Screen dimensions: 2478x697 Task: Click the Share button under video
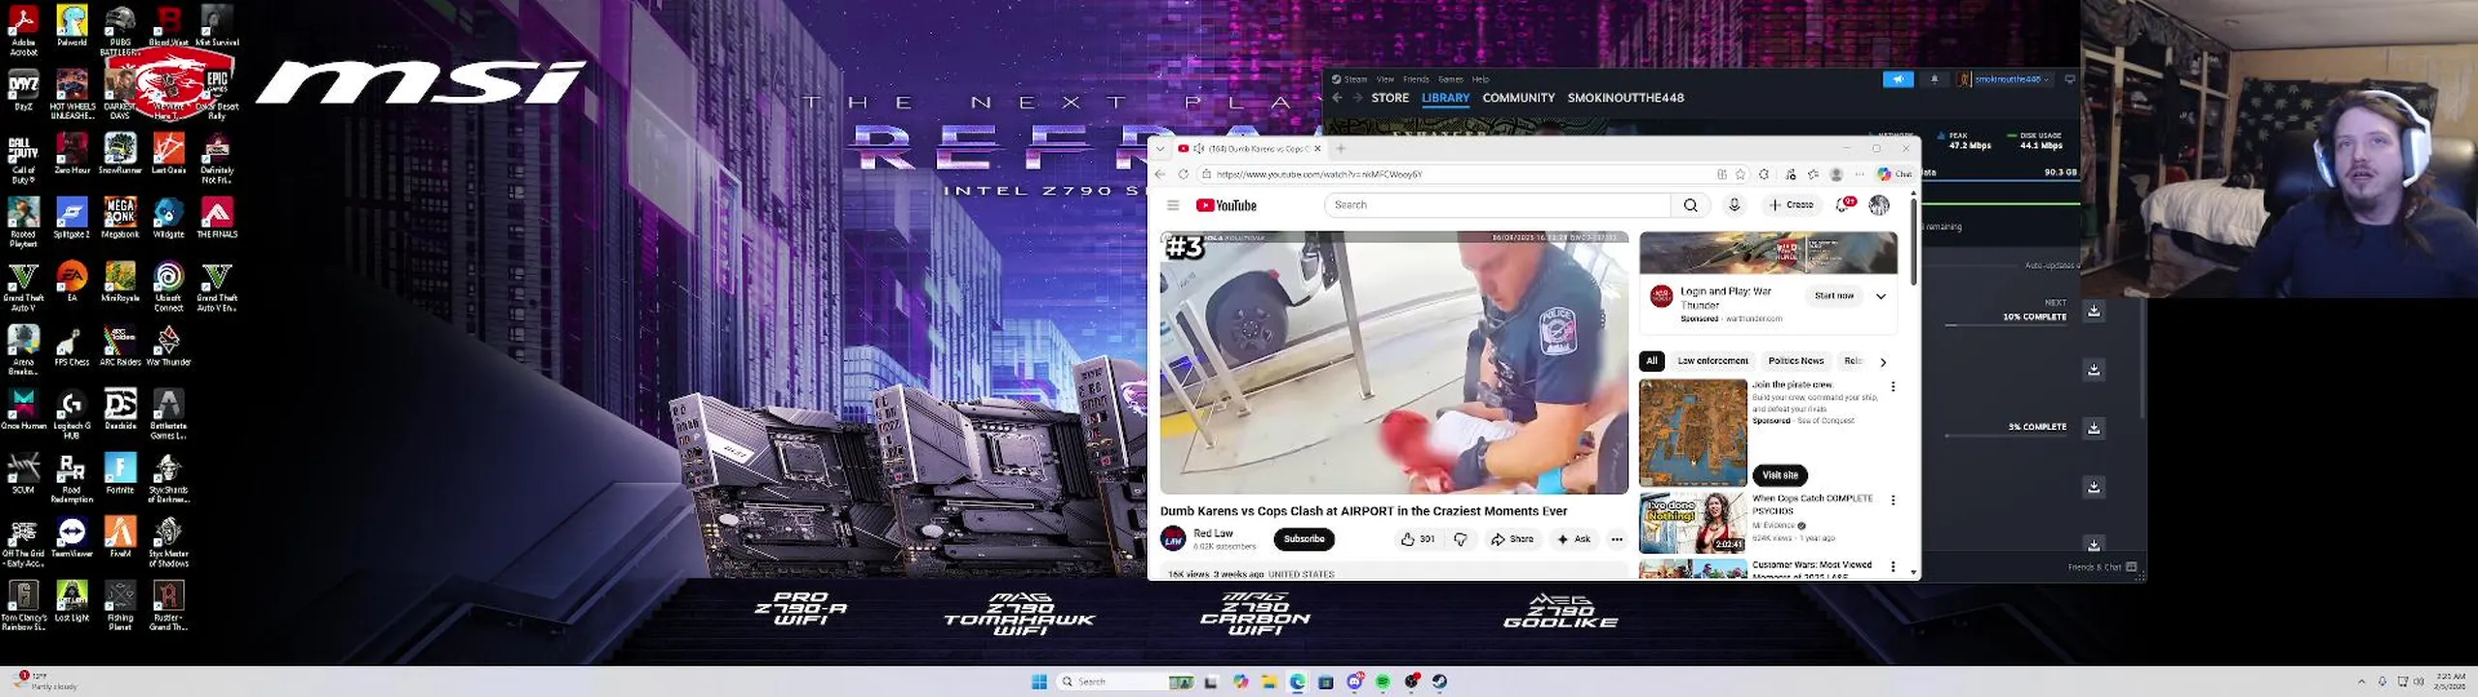click(1512, 539)
